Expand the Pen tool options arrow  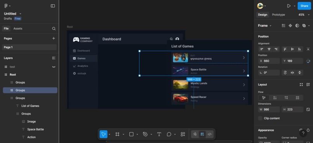tap(151, 134)
